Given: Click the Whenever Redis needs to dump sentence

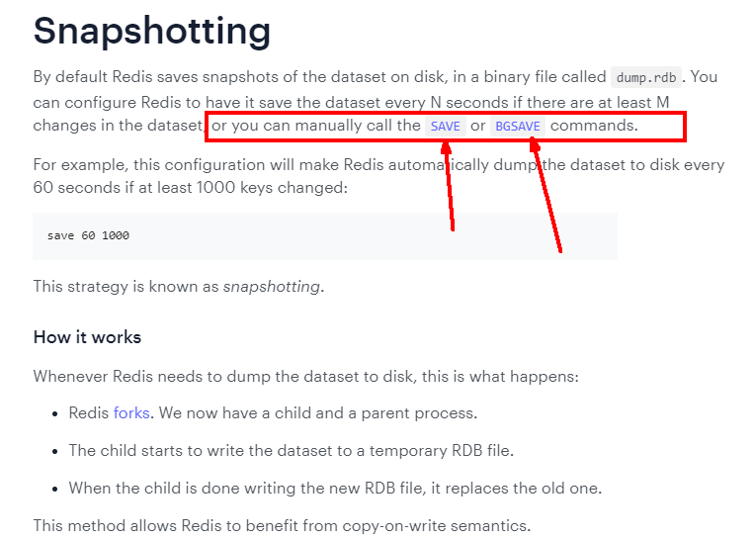Looking at the screenshot, I should pos(305,376).
